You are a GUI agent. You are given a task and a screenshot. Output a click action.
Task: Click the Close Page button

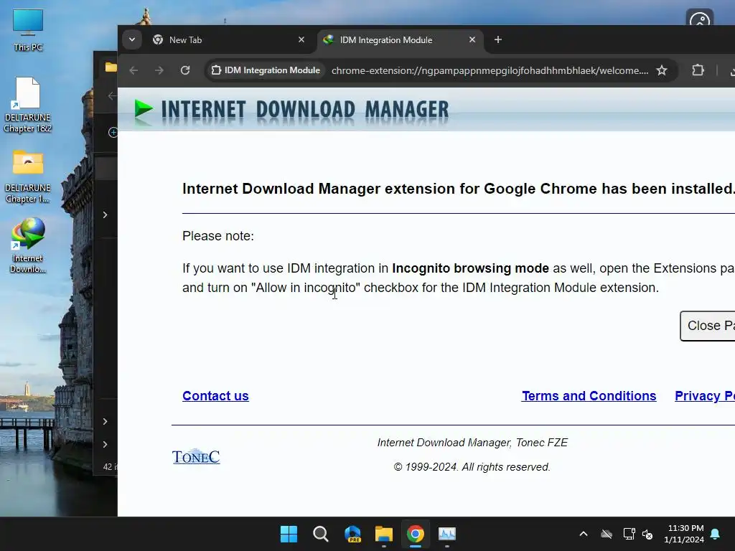click(x=707, y=326)
